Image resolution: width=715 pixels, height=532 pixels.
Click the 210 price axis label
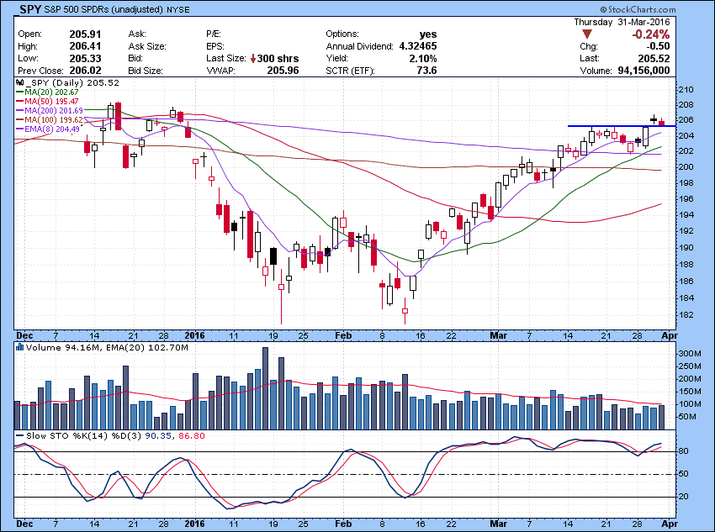pos(686,90)
